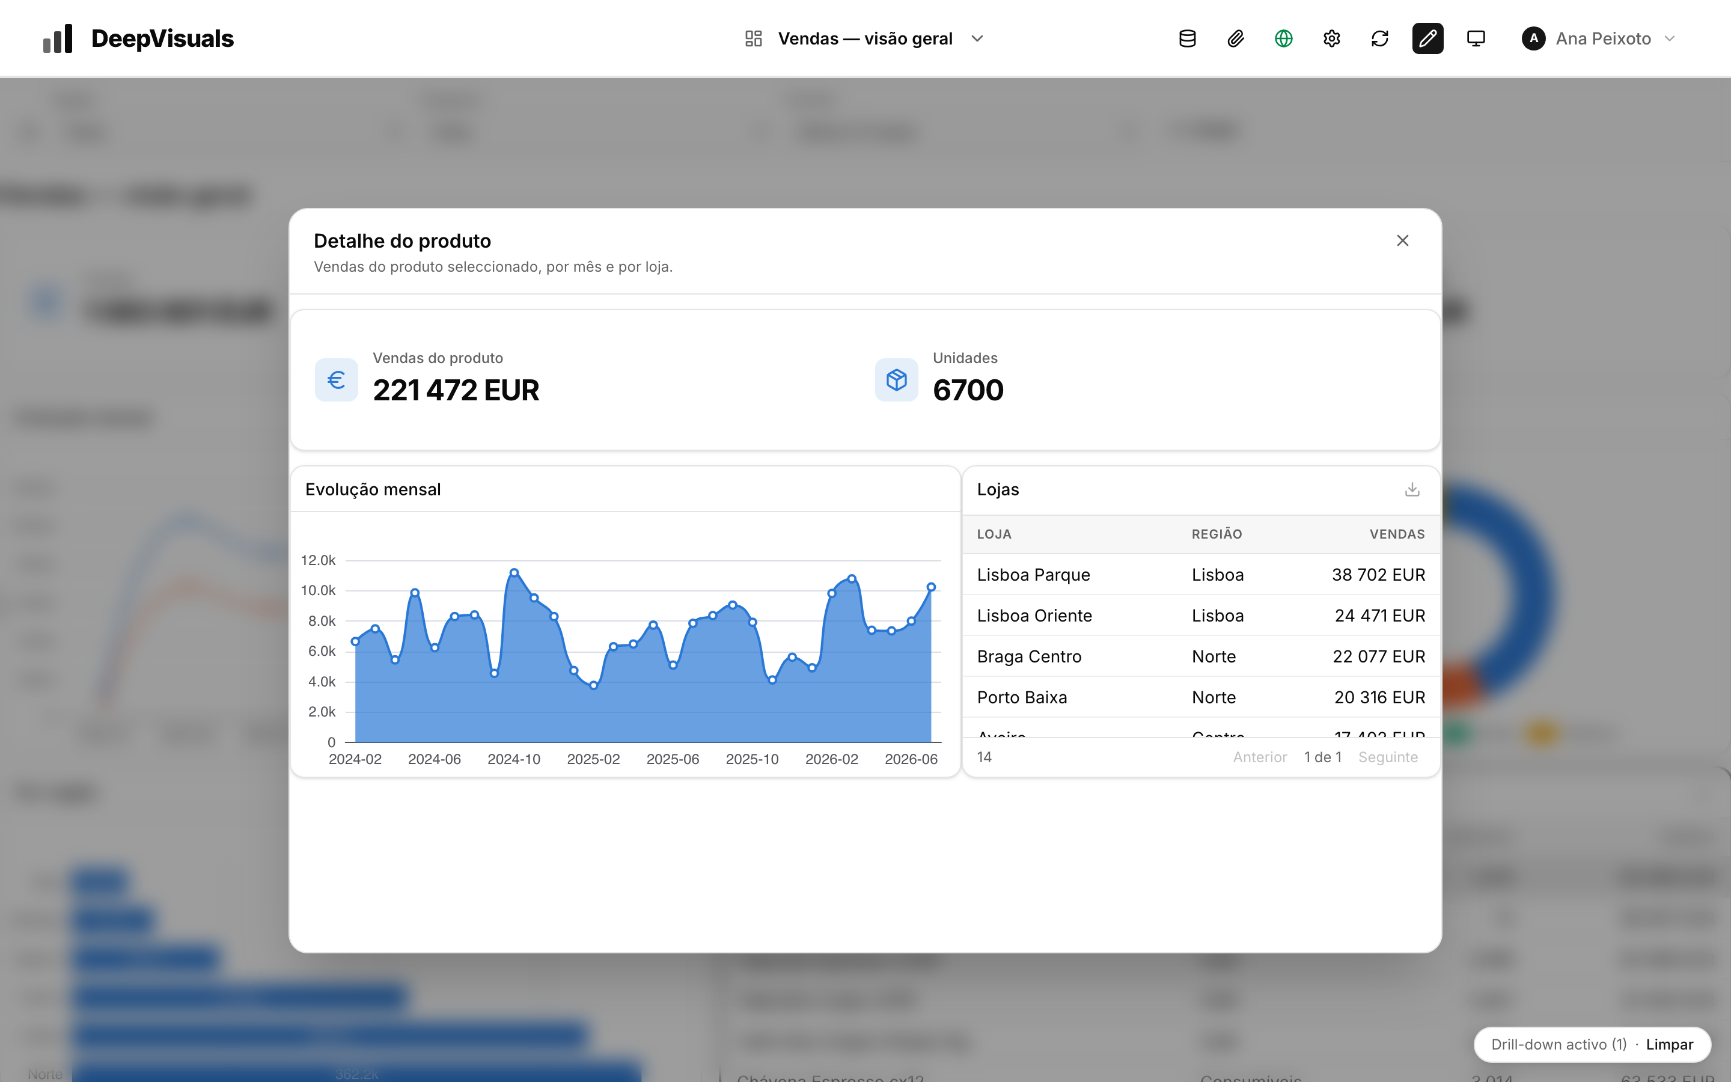Click the row count 14 in the Lojas footer
1731x1082 pixels.
coord(985,757)
